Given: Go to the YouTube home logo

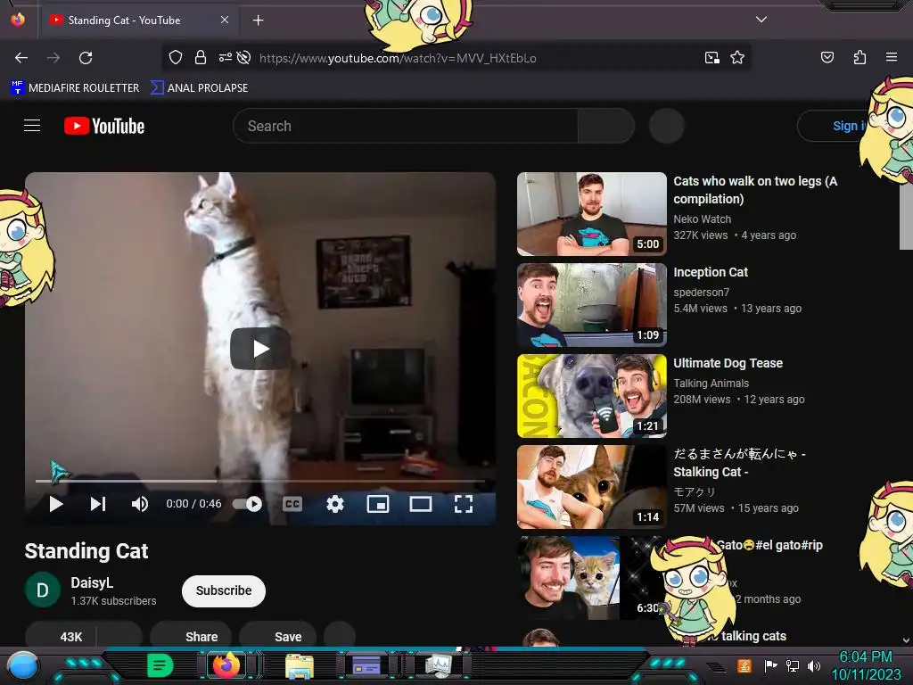Looking at the screenshot, I should click(104, 126).
